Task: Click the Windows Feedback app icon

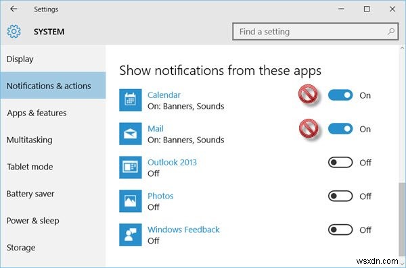Action: click(x=130, y=234)
